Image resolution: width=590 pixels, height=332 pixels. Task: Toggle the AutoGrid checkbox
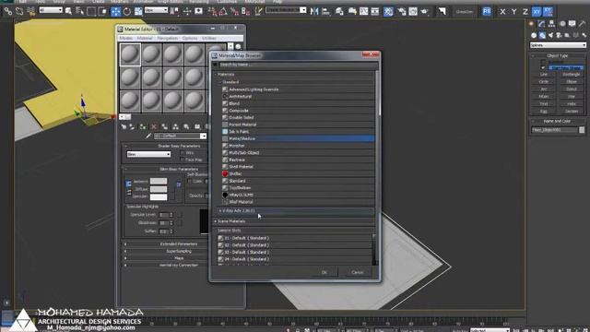pos(543,62)
